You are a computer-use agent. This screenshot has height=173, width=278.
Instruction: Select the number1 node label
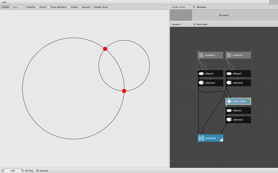210,55
